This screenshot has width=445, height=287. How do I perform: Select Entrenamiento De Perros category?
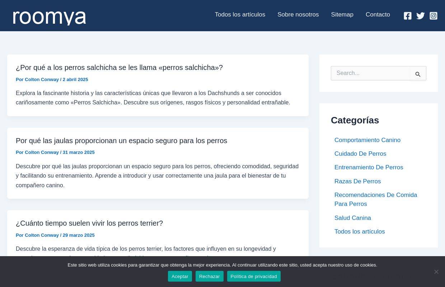[369, 168]
